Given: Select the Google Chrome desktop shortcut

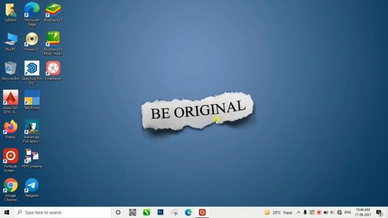Looking at the screenshot, I should click(10, 190).
